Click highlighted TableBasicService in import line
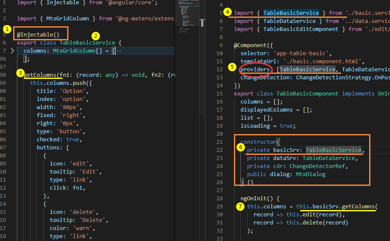390x241 pixels. tap(291, 13)
